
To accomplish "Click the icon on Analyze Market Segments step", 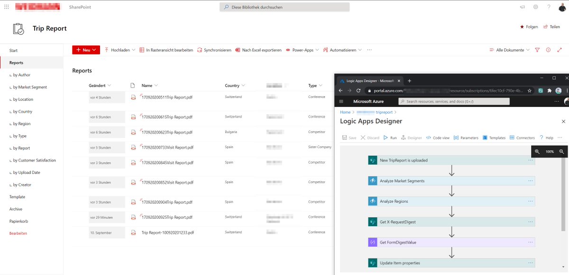I will (x=372, y=181).
